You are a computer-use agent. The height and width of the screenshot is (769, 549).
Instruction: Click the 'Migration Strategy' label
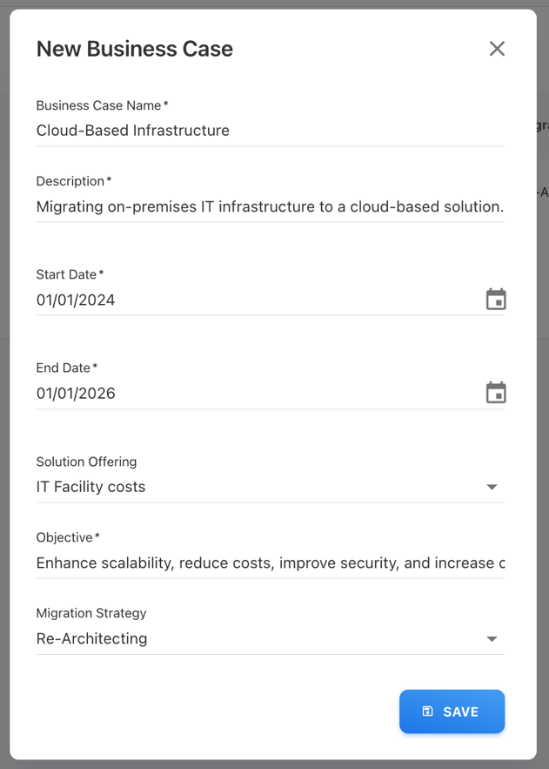point(91,613)
